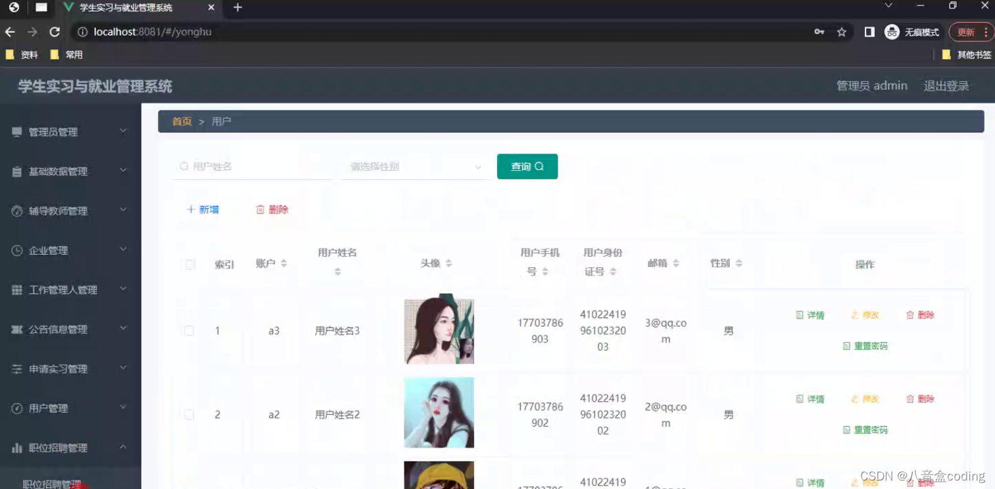Click 重置密码 for user a2
The width and height of the screenshot is (995, 489).
865,430
